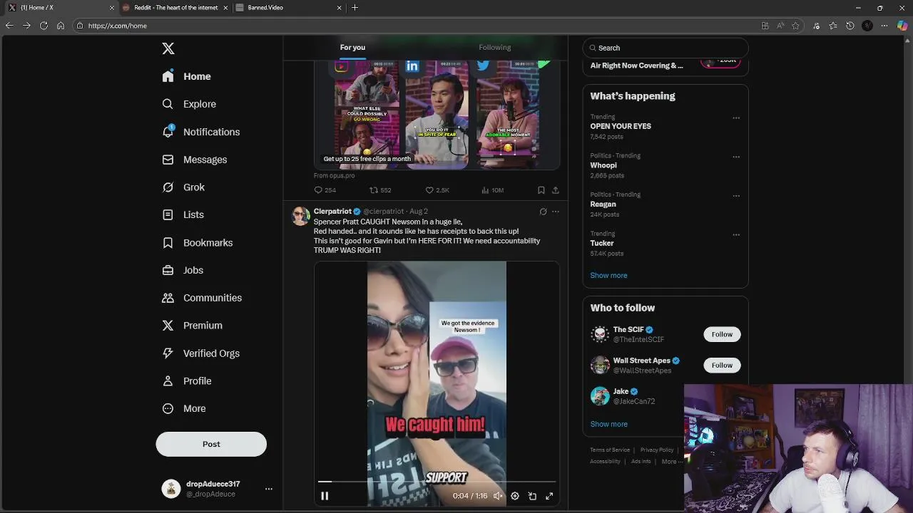Like the opus.pro ad post
913x513 pixels.
(437, 190)
